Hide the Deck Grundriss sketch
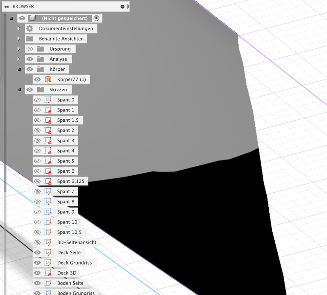 pyautogui.click(x=37, y=263)
